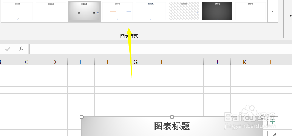Click the fx insert function button
This screenshot has width=292, height=136.
(x=21, y=49)
